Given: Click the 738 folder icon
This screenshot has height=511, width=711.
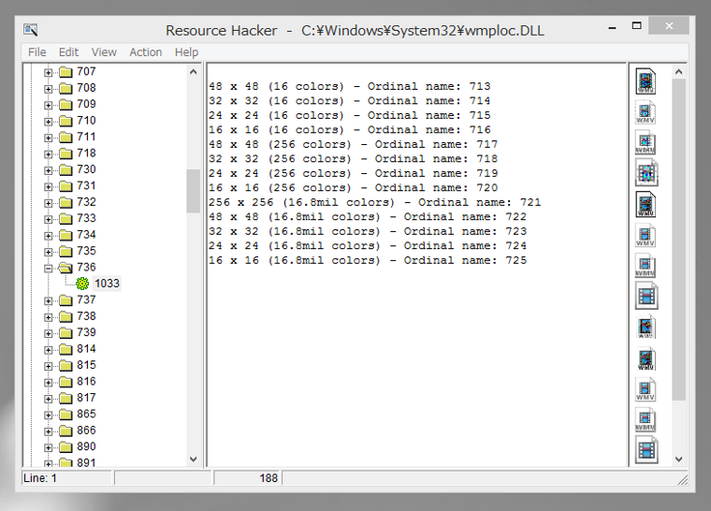Looking at the screenshot, I should tap(66, 316).
